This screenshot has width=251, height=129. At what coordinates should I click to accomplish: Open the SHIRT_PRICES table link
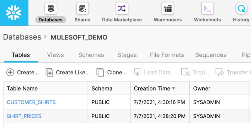click(x=24, y=116)
